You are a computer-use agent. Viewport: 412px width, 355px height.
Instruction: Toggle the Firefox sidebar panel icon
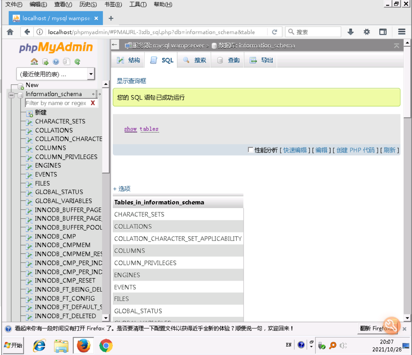383,32
